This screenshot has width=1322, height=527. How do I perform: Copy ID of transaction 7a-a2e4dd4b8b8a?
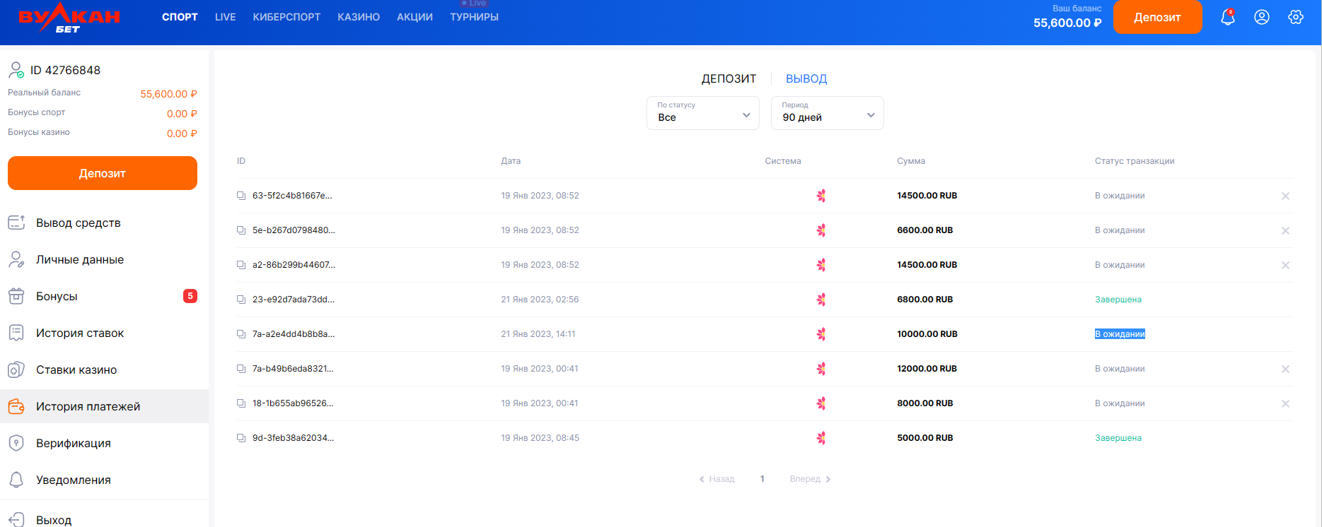(x=241, y=334)
